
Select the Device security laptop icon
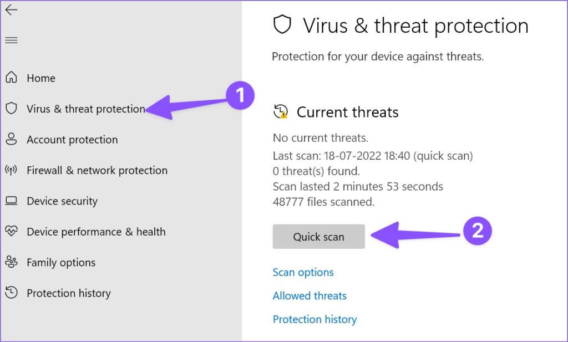click(12, 201)
